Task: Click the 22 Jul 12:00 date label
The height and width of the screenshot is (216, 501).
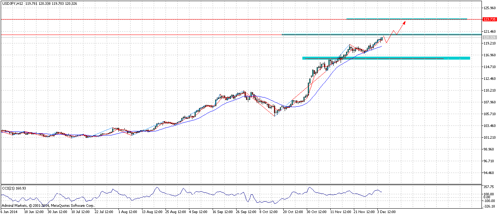Action: [x=105, y=212]
